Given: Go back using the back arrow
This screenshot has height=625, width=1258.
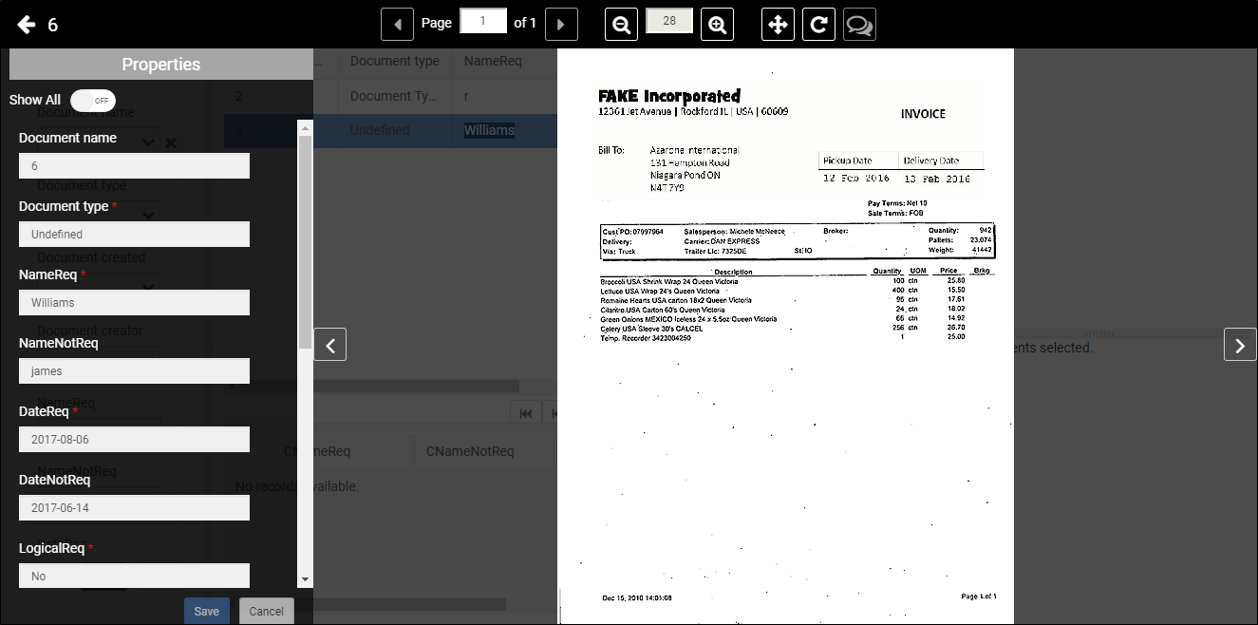Looking at the screenshot, I should [27, 25].
